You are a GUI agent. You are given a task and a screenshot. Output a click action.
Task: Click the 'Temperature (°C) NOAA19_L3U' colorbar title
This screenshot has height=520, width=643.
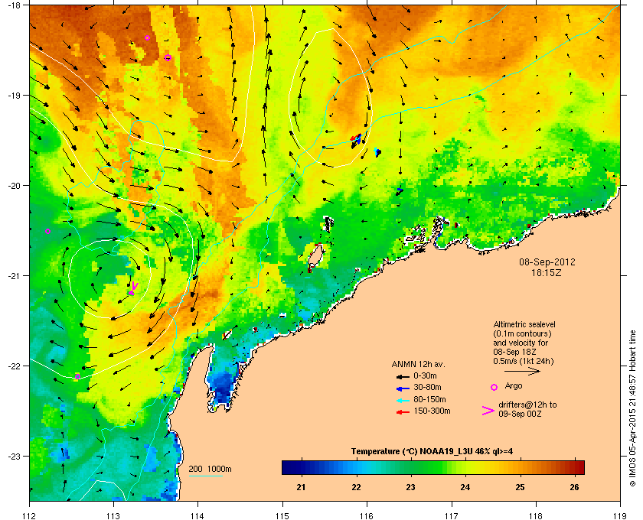coord(432,451)
